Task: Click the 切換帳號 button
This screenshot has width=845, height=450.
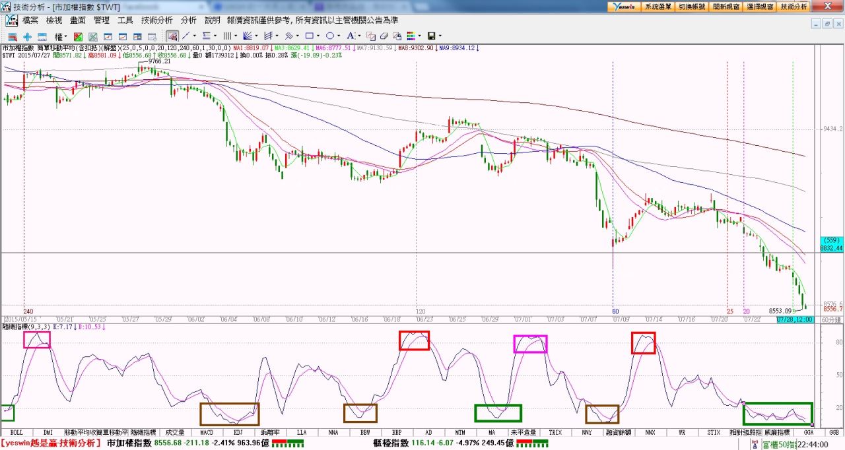Action: [692, 6]
